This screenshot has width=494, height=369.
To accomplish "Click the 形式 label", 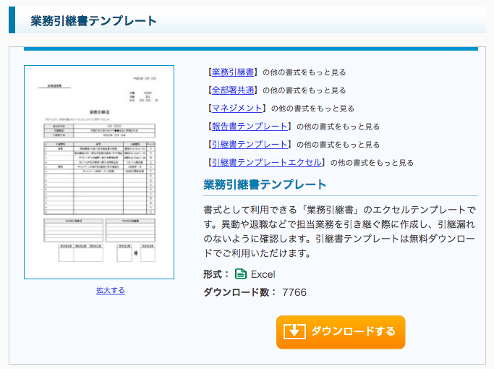I will [216, 274].
